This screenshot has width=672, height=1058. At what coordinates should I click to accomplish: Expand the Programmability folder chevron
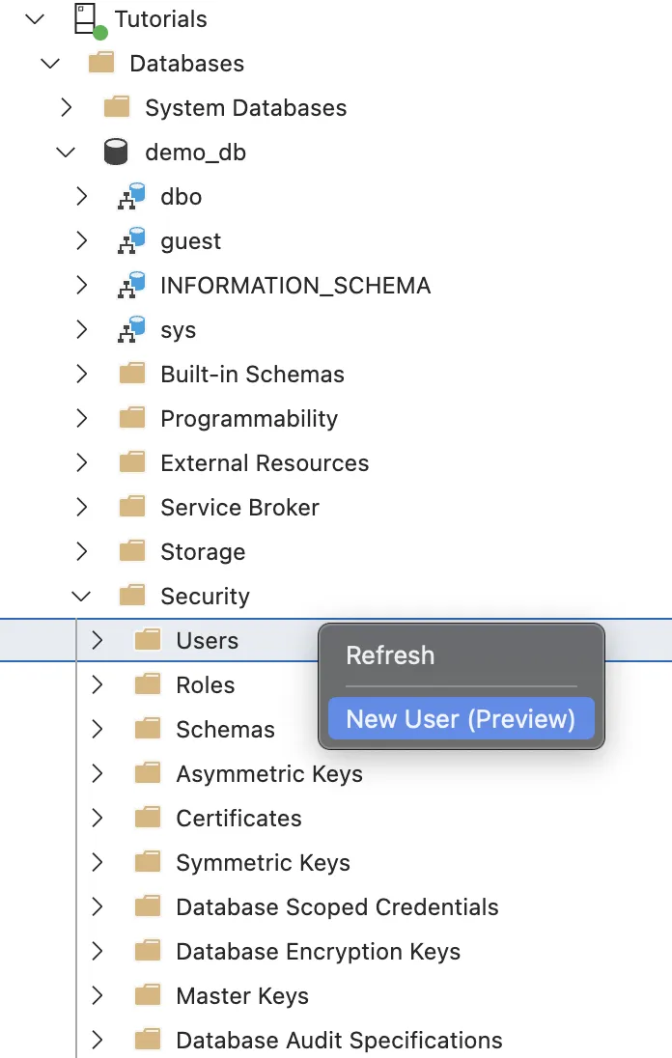pyautogui.click(x=82, y=419)
